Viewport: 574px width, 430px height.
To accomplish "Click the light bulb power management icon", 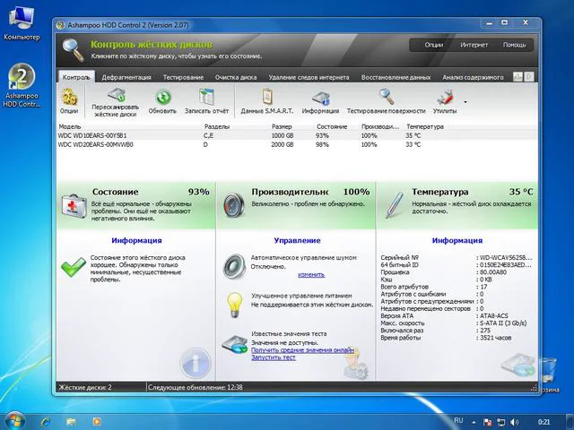I will 235,305.
